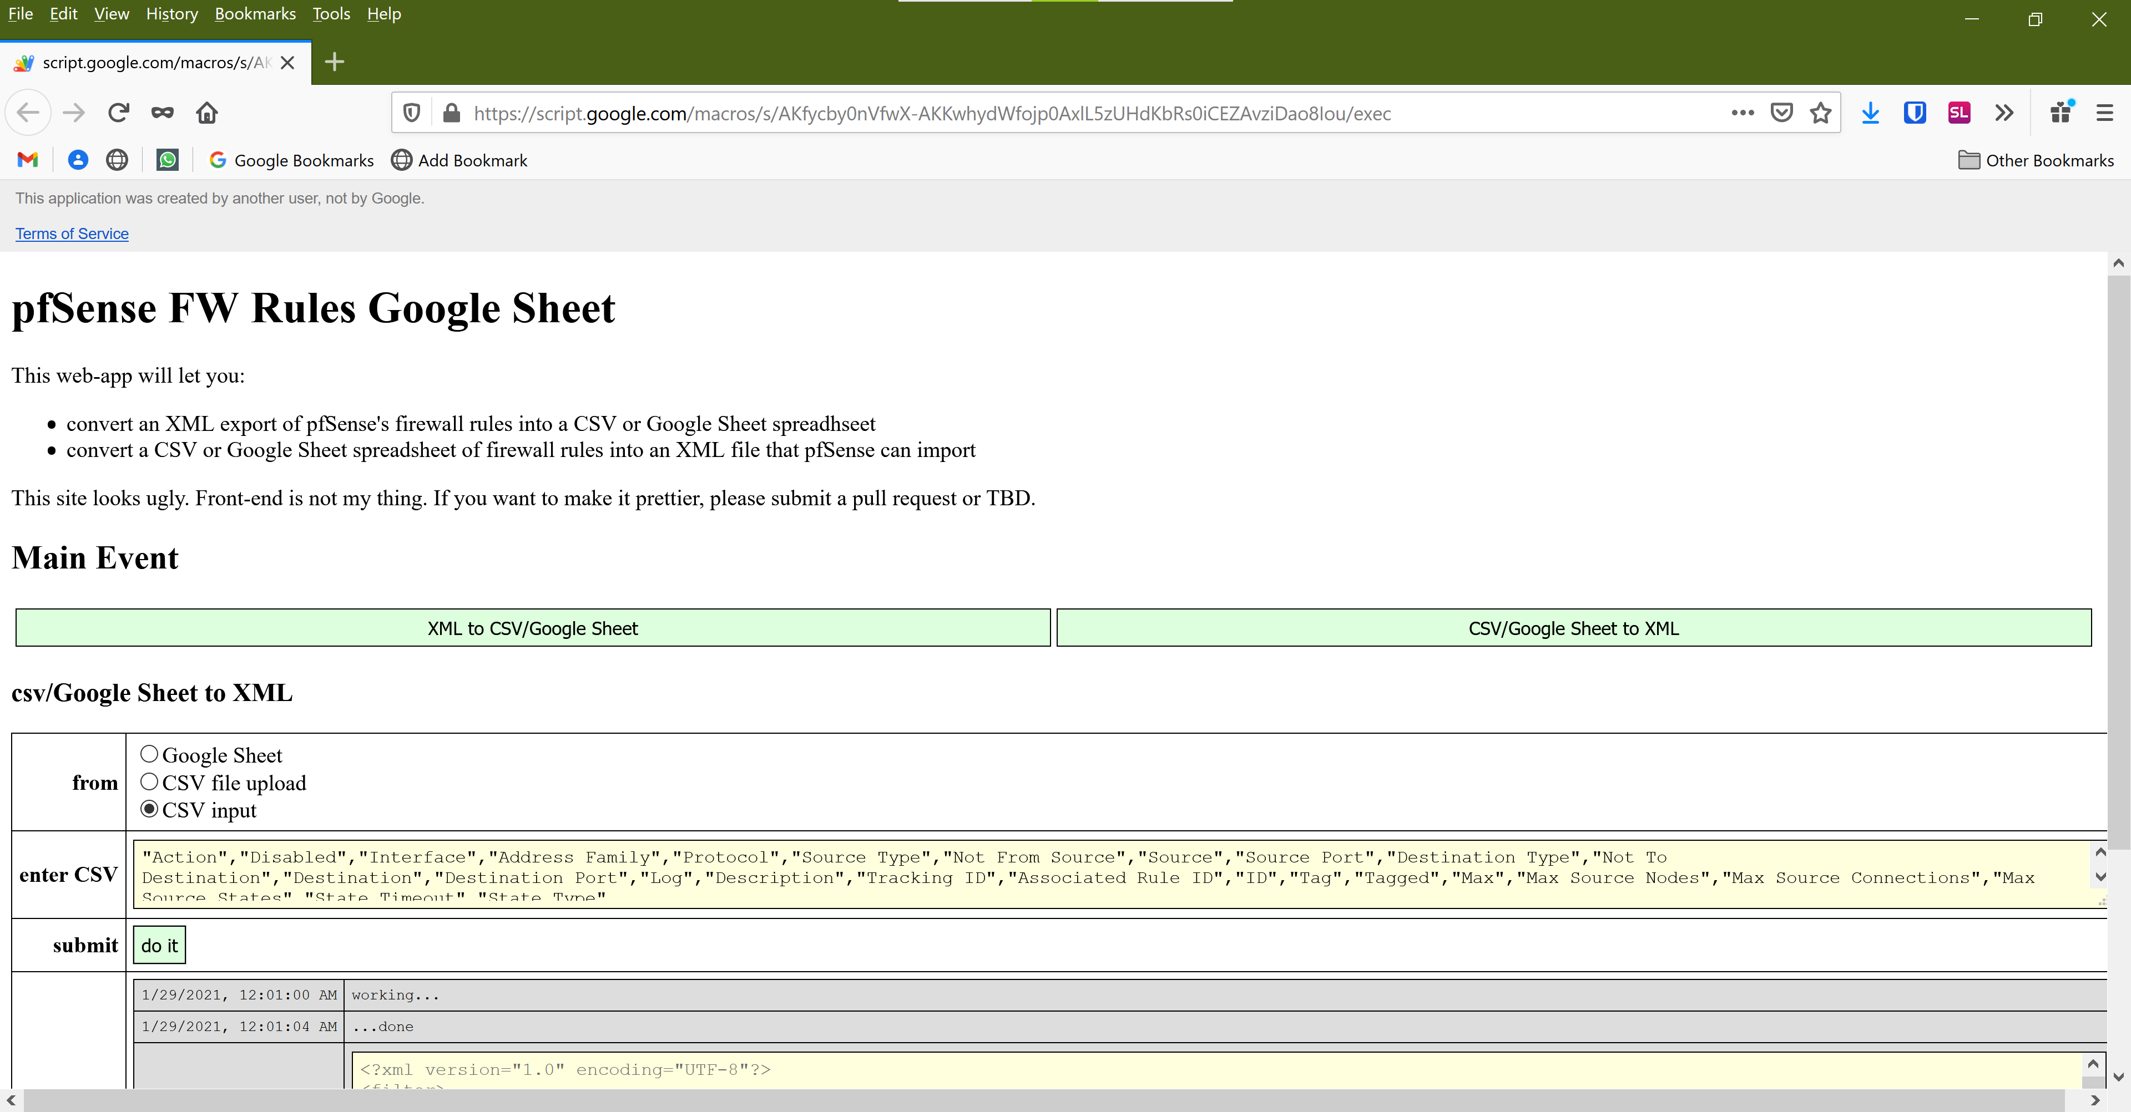
Task: Select CSV input radio option
Action: click(x=149, y=809)
